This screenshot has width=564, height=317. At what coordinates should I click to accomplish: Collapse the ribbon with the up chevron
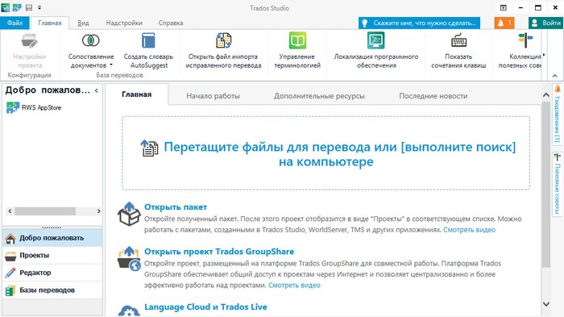(555, 76)
